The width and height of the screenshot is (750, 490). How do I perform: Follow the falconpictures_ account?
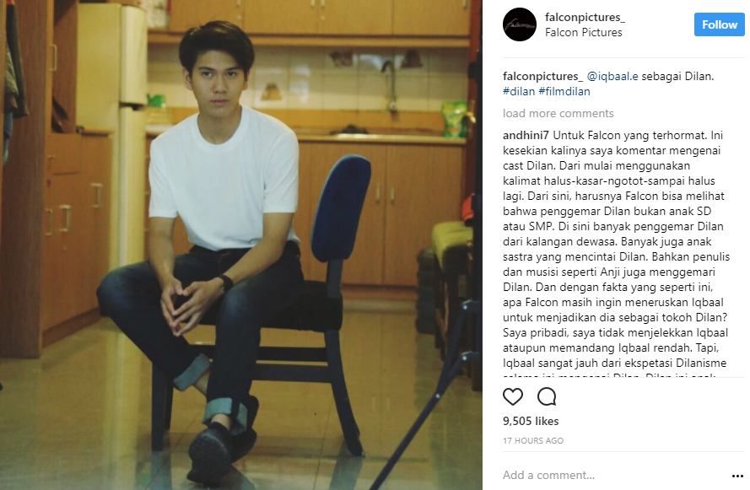pos(720,24)
